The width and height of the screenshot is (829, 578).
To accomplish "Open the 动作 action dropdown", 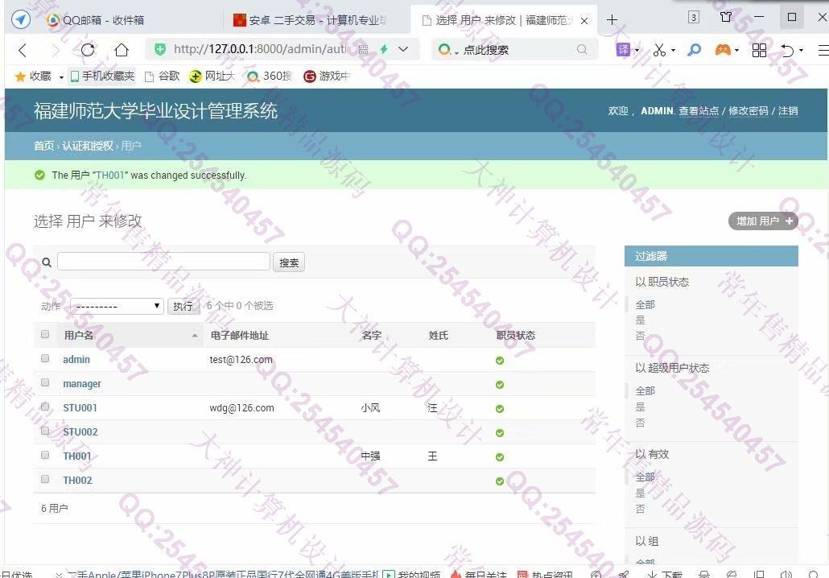I will 117,306.
